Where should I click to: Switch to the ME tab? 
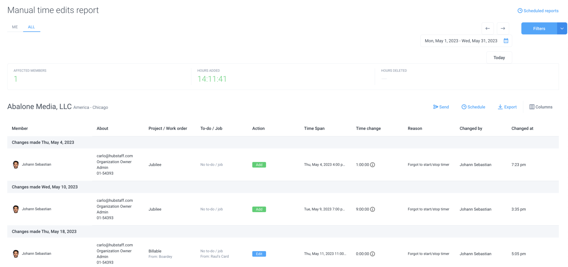tap(15, 27)
